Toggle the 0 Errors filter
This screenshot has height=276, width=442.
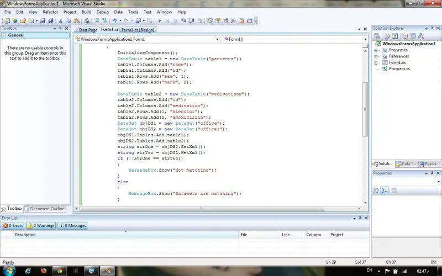13,226
